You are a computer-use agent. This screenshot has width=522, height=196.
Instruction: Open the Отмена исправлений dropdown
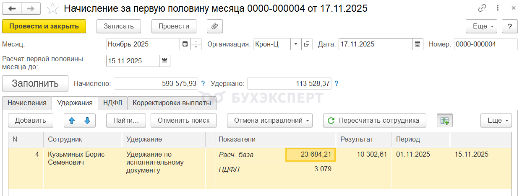click(x=271, y=121)
